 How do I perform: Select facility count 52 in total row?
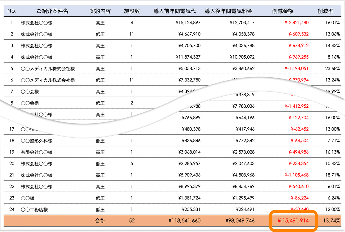132,220
